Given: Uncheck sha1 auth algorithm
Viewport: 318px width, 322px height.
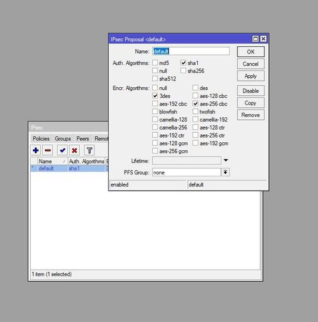Looking at the screenshot, I should (183, 63).
